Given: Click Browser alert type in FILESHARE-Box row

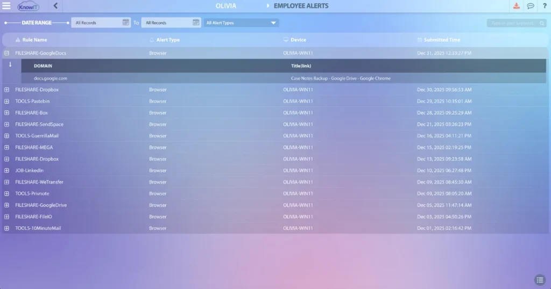Looking at the screenshot, I should [158, 113].
